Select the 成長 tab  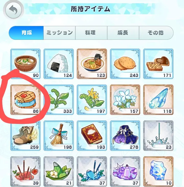tap(123, 33)
